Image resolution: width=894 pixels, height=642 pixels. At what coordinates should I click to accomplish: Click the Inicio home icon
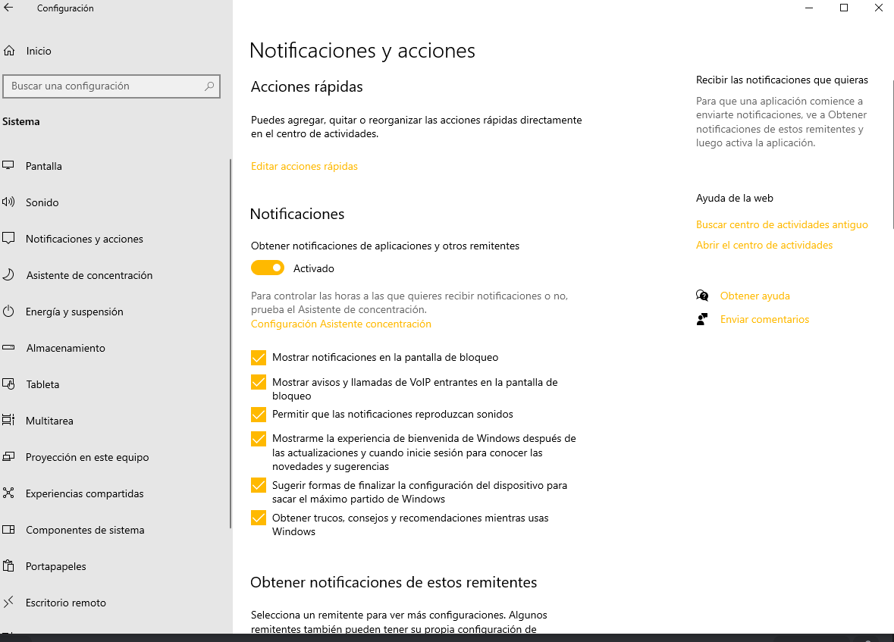tap(9, 51)
